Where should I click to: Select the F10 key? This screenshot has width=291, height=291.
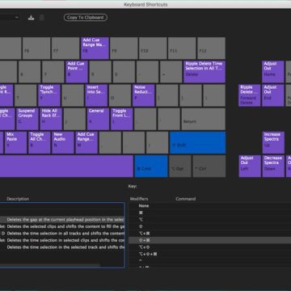click(x=153, y=48)
